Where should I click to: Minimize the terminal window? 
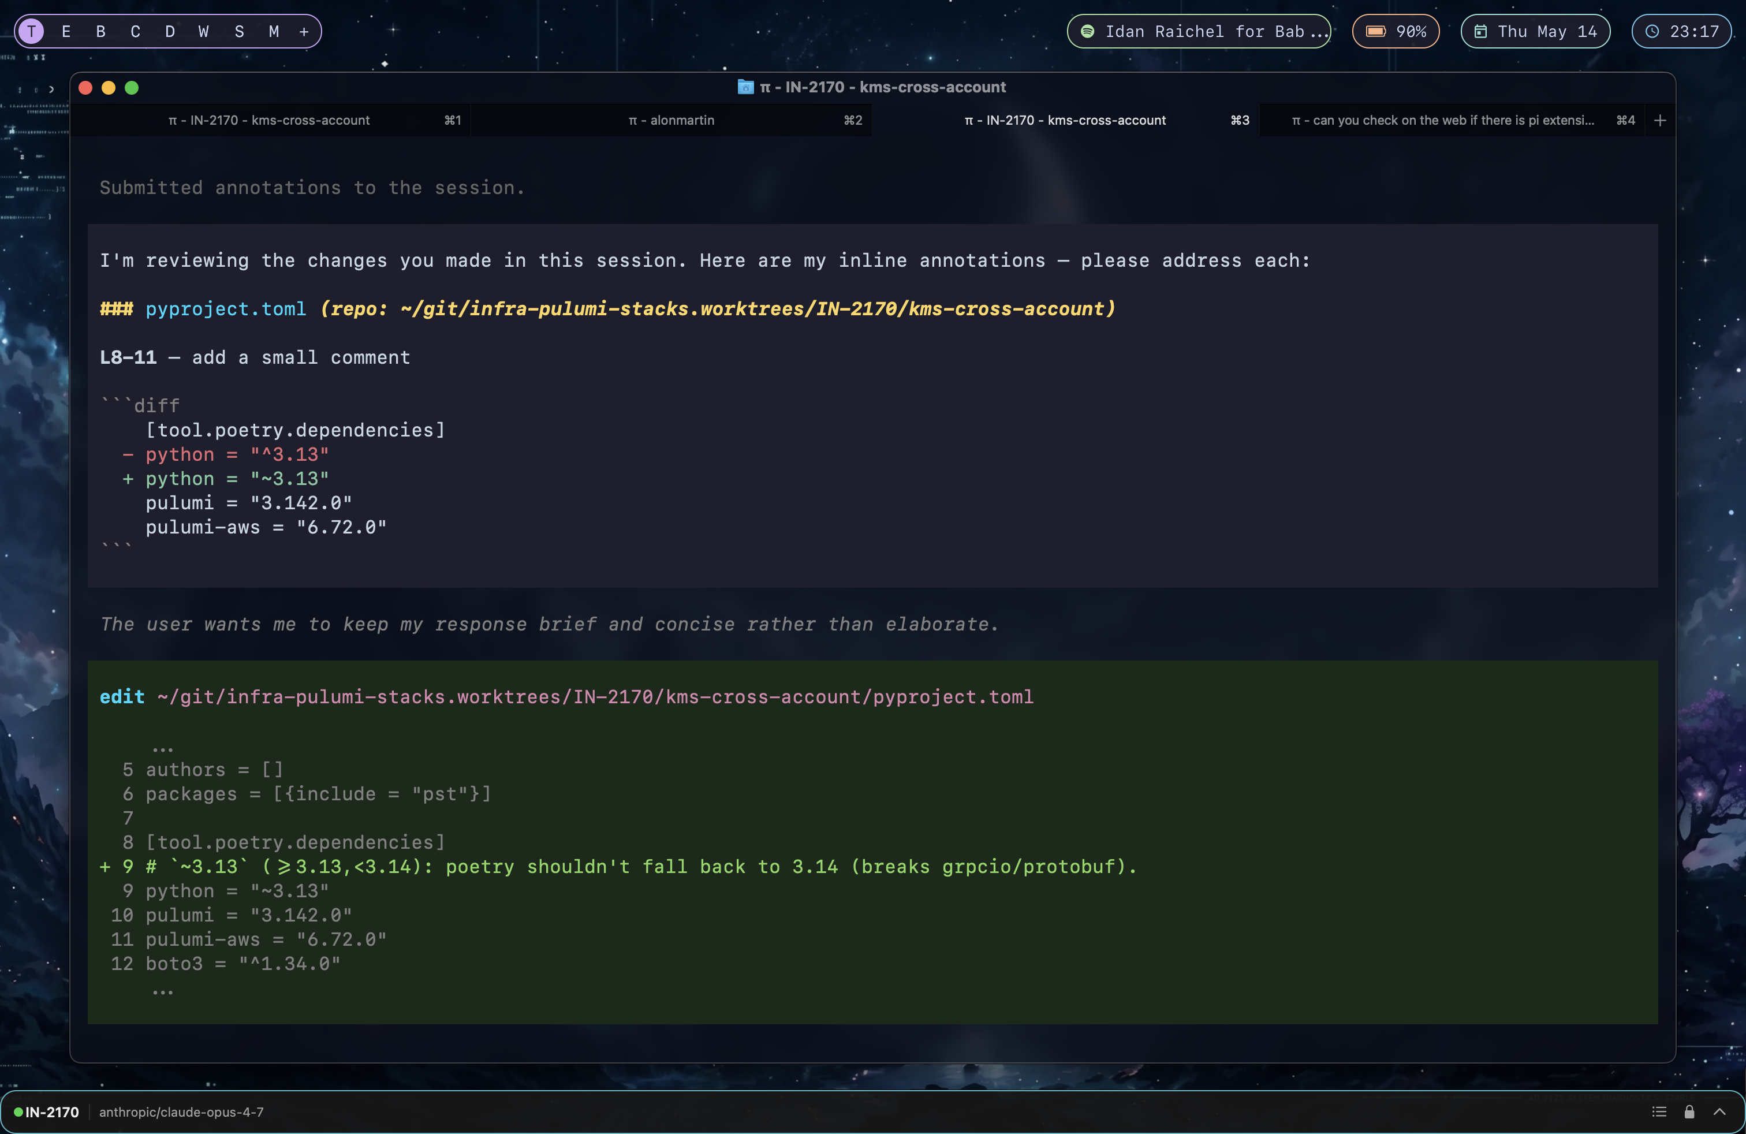[109, 88]
